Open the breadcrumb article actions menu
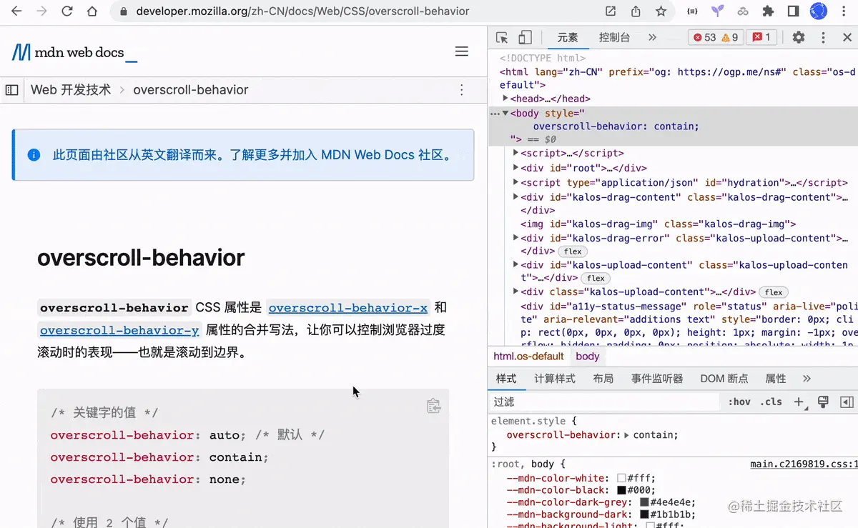The width and height of the screenshot is (858, 528). point(462,90)
